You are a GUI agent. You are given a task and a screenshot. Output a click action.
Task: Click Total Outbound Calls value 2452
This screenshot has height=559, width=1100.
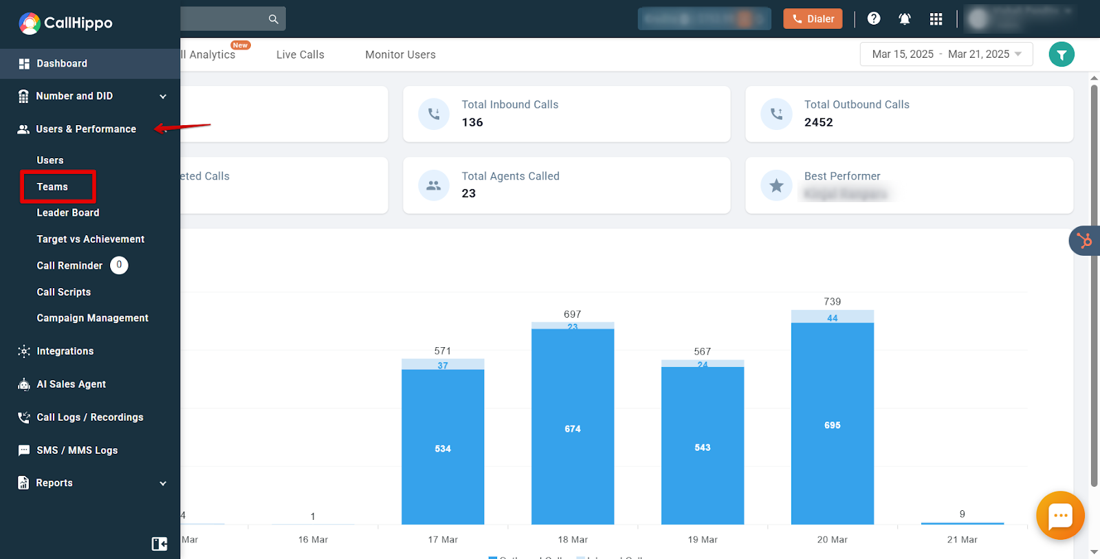819,122
